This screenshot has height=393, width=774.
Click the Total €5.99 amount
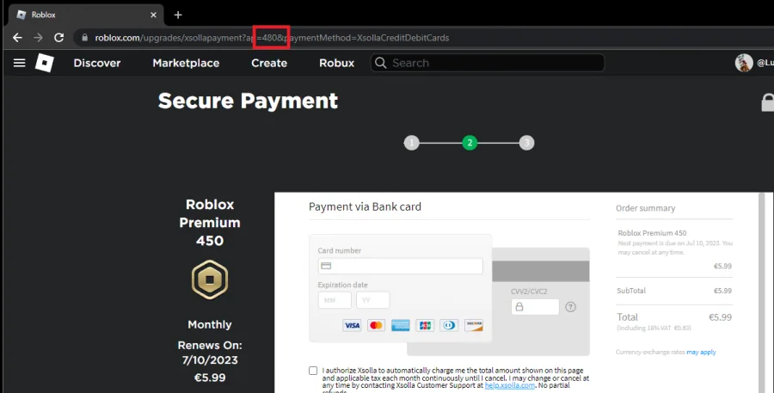point(720,317)
